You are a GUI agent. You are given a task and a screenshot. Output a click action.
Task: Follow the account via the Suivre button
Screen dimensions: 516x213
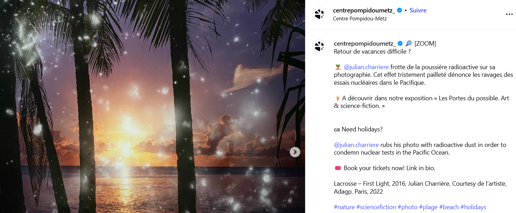[x=418, y=10]
